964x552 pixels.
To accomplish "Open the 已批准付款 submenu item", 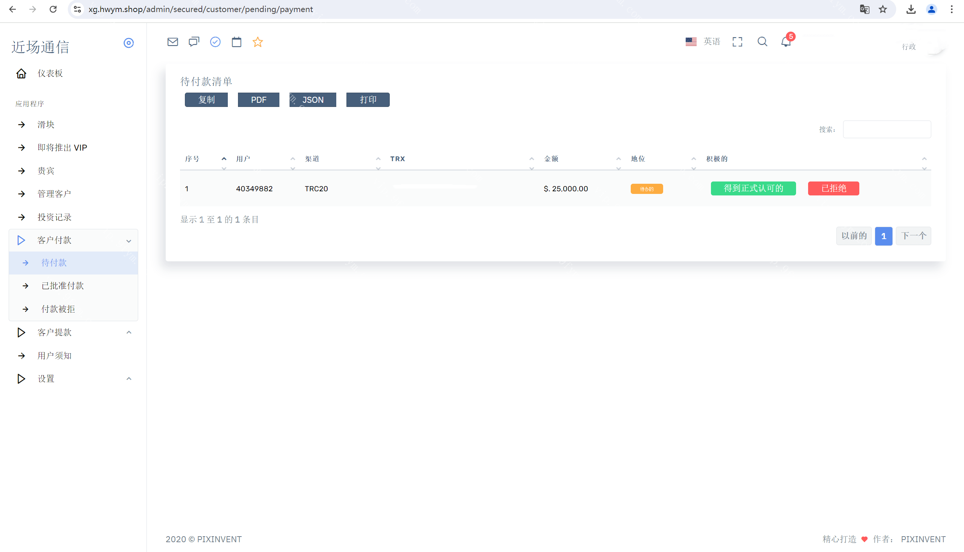I will [x=63, y=286].
